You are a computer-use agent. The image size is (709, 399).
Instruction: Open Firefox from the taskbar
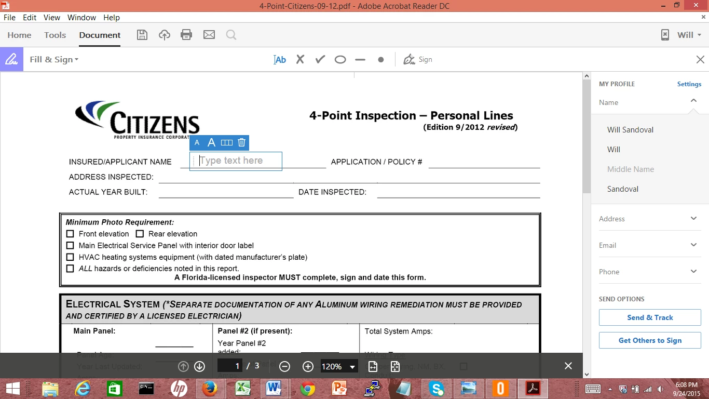coord(210,388)
